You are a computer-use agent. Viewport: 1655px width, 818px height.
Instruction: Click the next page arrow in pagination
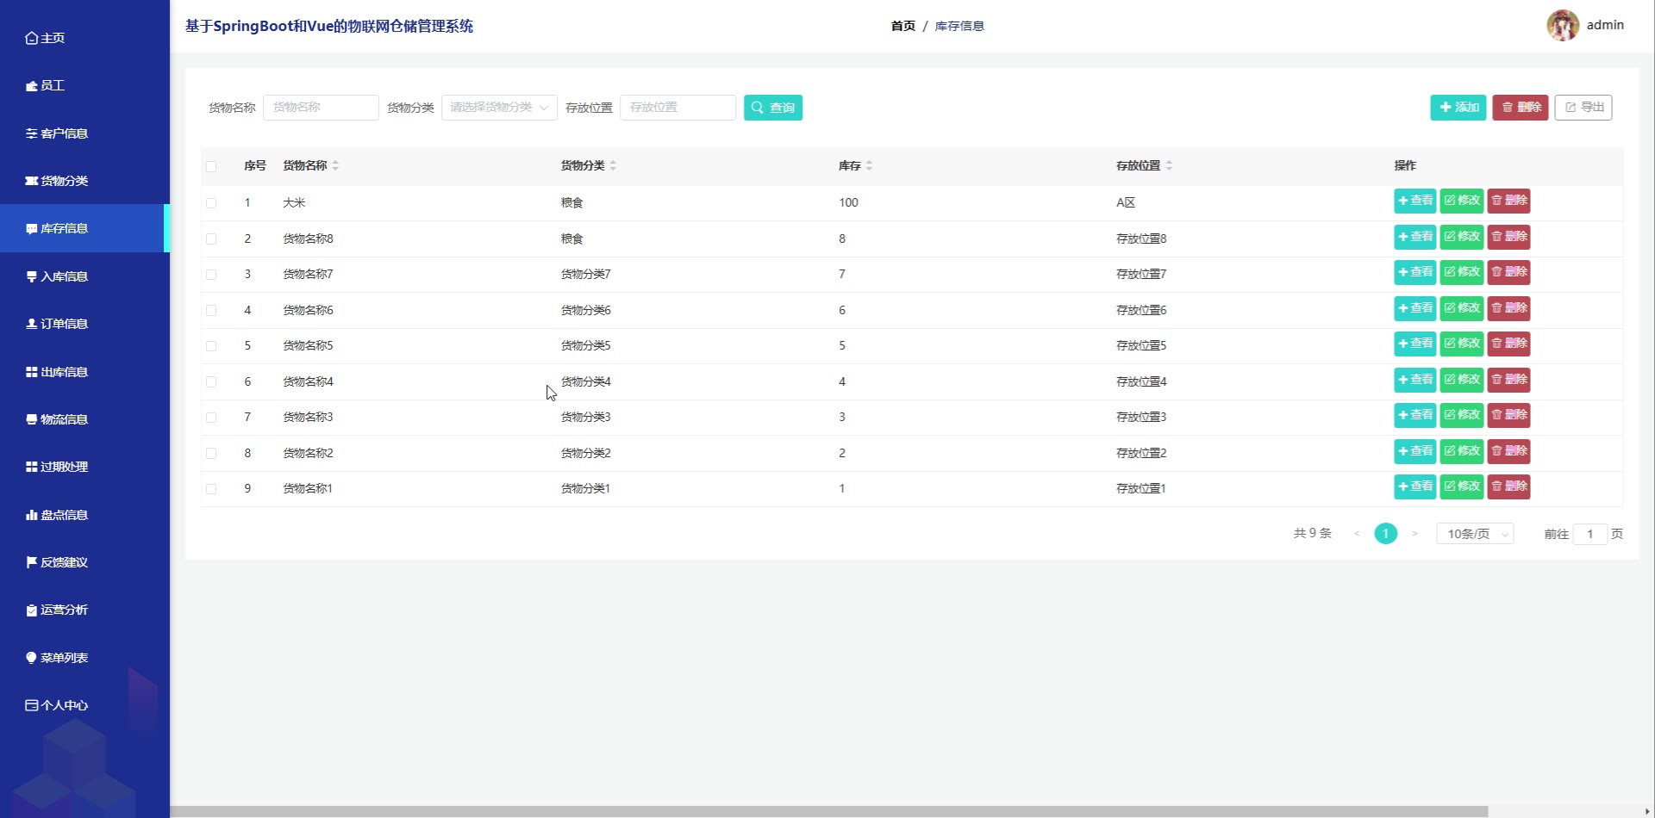(x=1415, y=534)
